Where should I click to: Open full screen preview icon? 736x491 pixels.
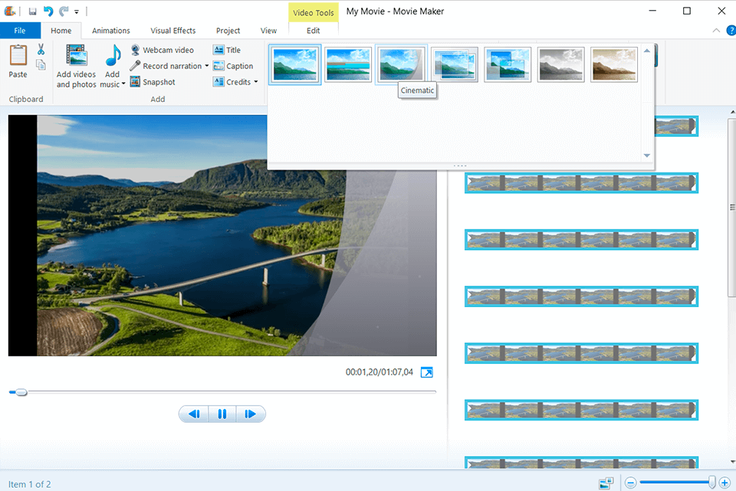pyautogui.click(x=427, y=372)
